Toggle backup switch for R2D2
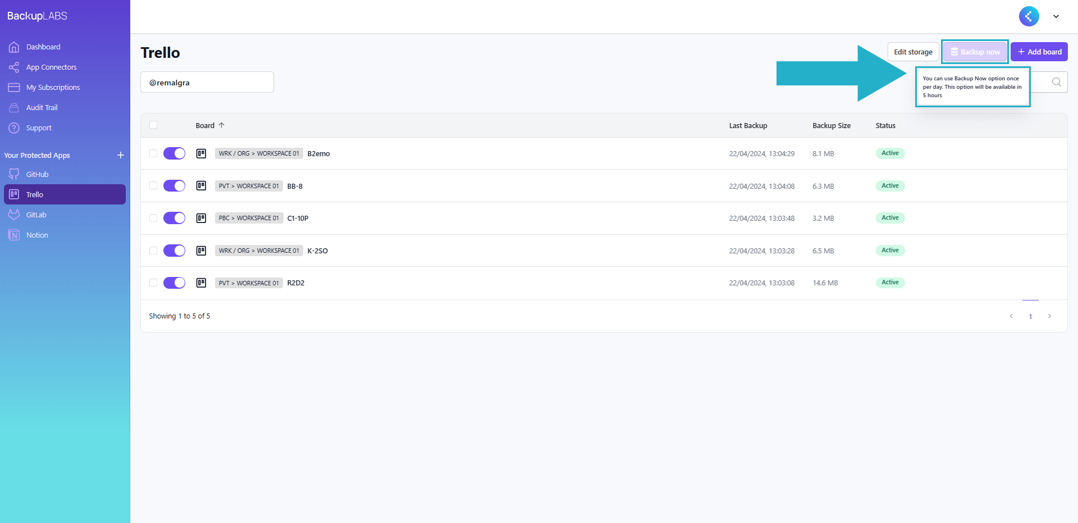This screenshot has width=1078, height=523. pos(174,283)
